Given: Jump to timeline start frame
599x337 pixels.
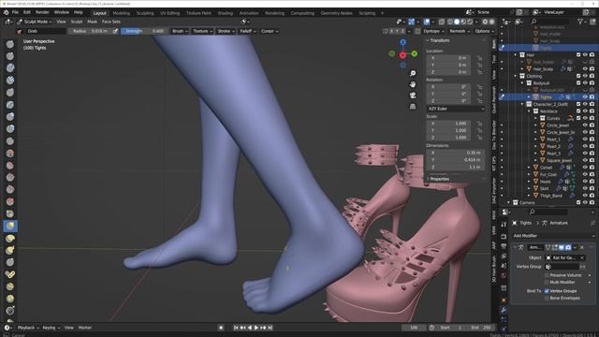Looking at the screenshot, I should pos(236,328).
